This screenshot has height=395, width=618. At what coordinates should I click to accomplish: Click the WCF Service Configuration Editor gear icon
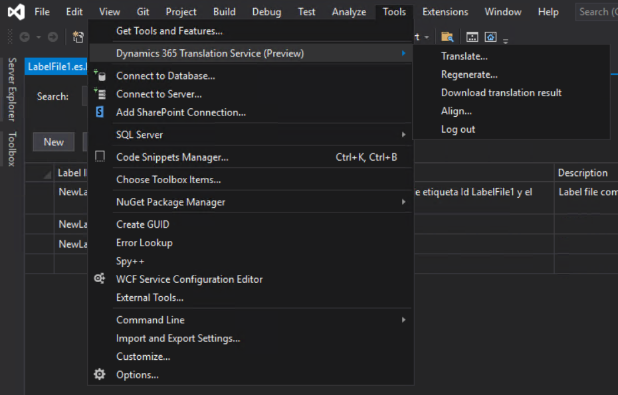[x=100, y=279]
